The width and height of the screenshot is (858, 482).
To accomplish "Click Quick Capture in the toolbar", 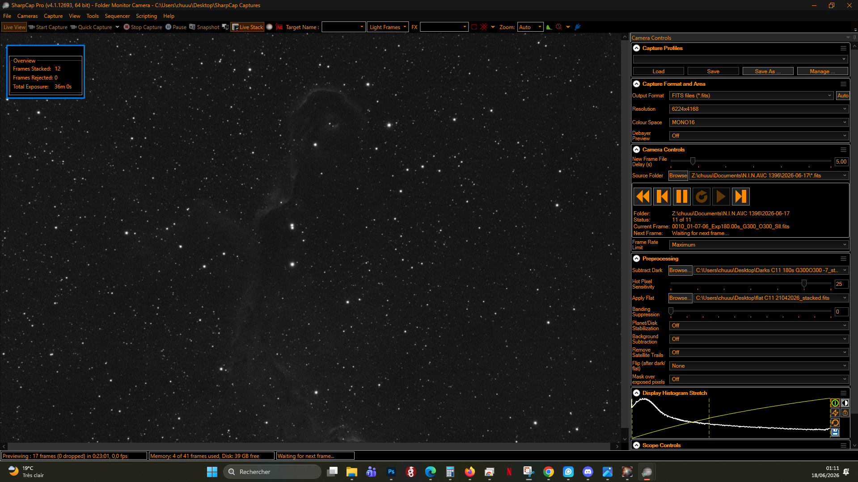I will pyautogui.click(x=91, y=27).
